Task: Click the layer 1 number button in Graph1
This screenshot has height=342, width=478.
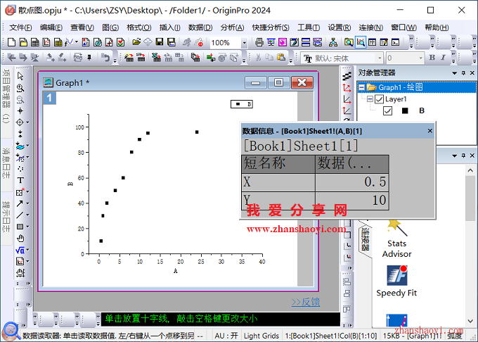Action: pyautogui.click(x=49, y=98)
